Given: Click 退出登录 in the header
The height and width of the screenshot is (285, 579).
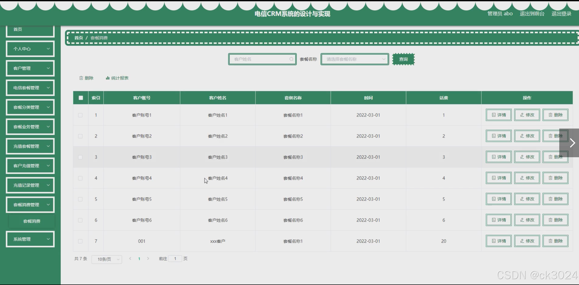Looking at the screenshot, I should click(561, 14).
